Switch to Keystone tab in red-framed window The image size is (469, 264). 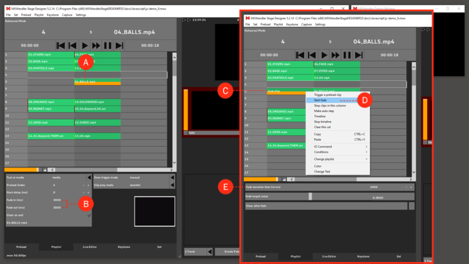click(363, 256)
